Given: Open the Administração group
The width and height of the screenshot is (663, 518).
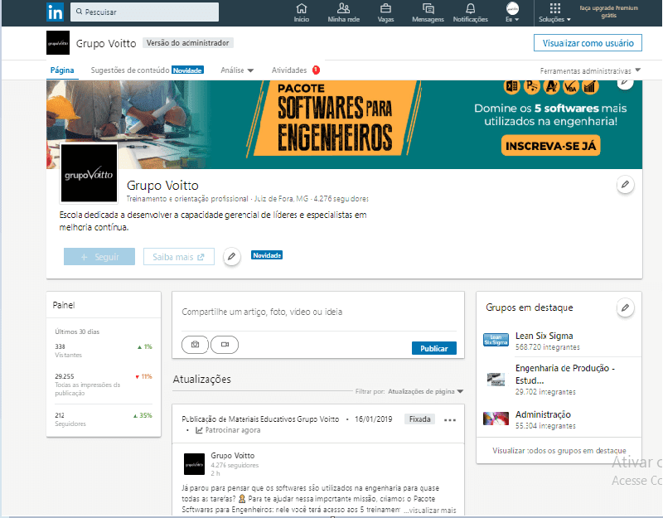Looking at the screenshot, I should point(543,414).
